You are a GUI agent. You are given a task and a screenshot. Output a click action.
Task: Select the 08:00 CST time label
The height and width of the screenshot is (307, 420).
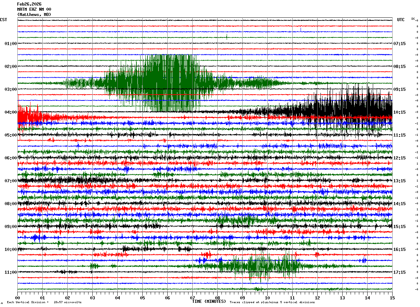[10, 204]
